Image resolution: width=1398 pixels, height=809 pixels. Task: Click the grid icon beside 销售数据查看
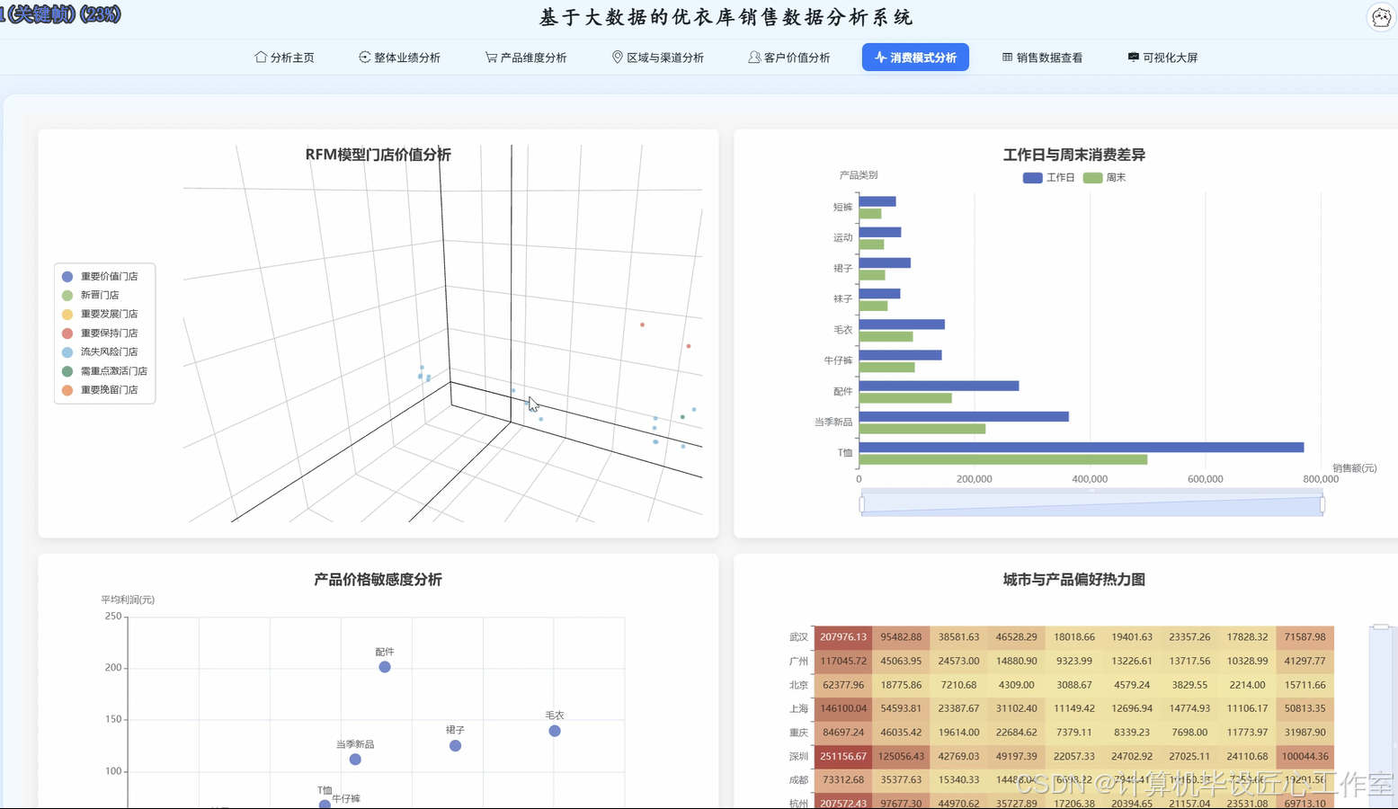point(1007,57)
